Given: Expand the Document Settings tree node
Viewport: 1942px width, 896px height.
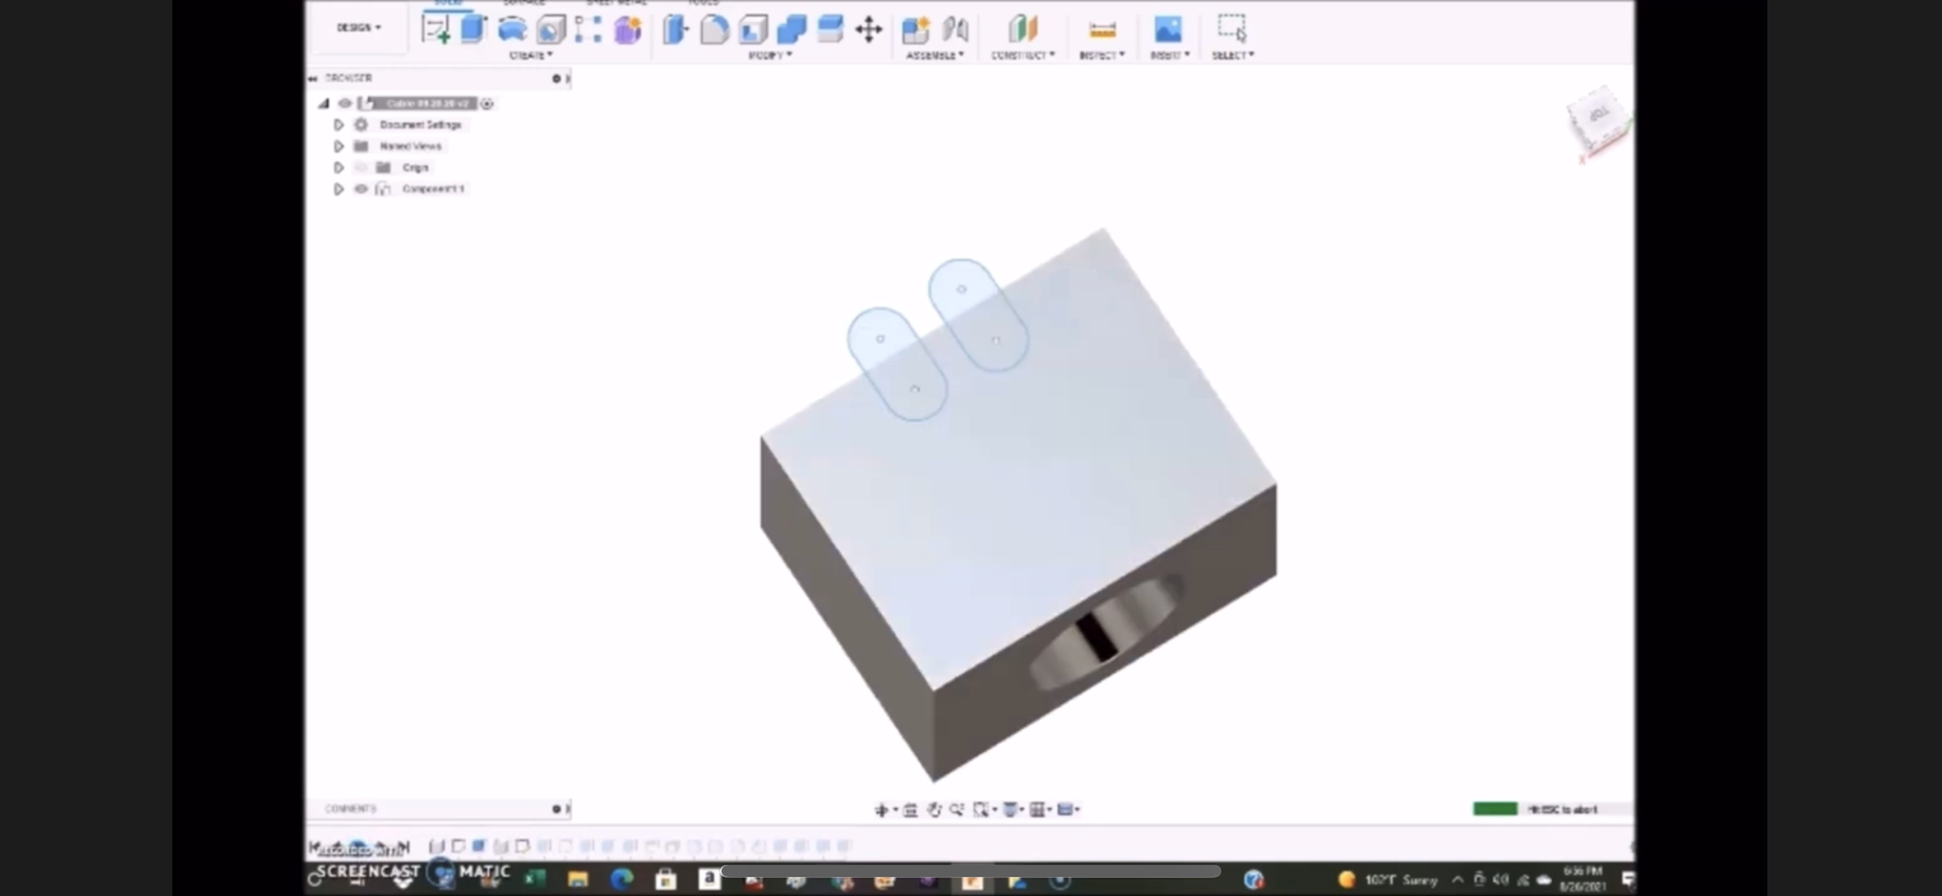Looking at the screenshot, I should pyautogui.click(x=338, y=125).
